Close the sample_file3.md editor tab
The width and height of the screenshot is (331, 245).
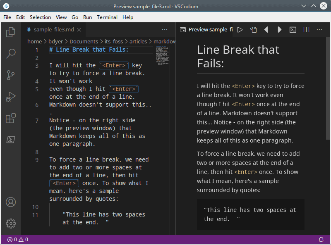[79, 30]
